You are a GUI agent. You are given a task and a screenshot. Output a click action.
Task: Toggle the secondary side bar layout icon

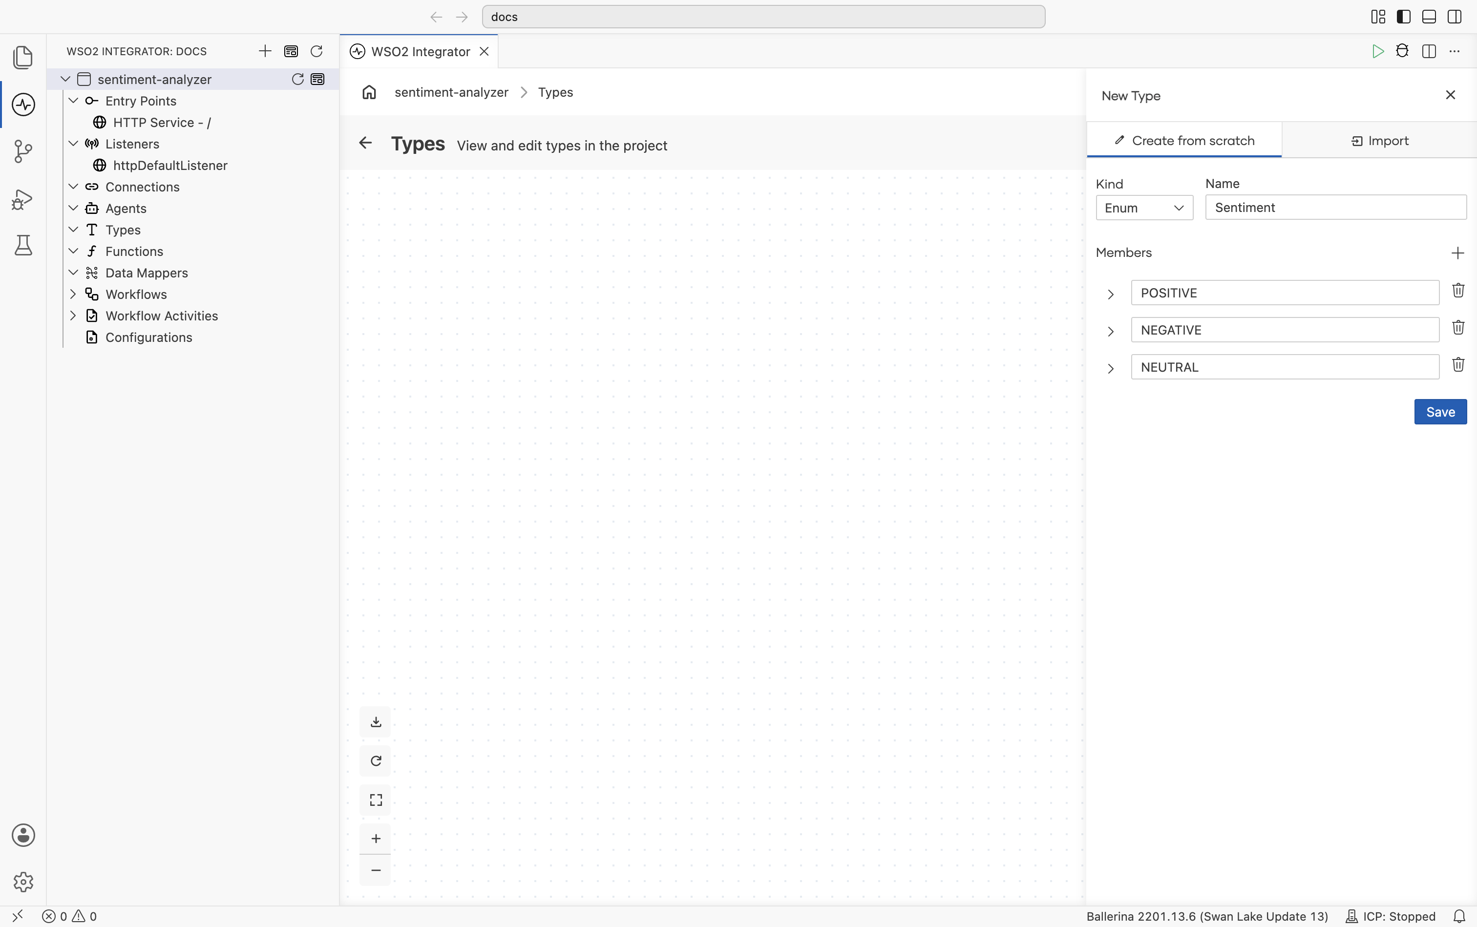(1455, 17)
